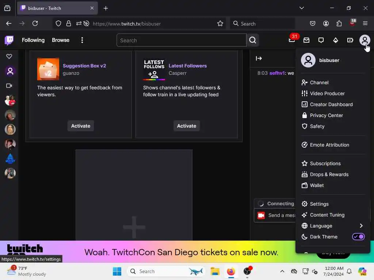
Task: Expand the Language submenu chevron
Action: (361, 226)
